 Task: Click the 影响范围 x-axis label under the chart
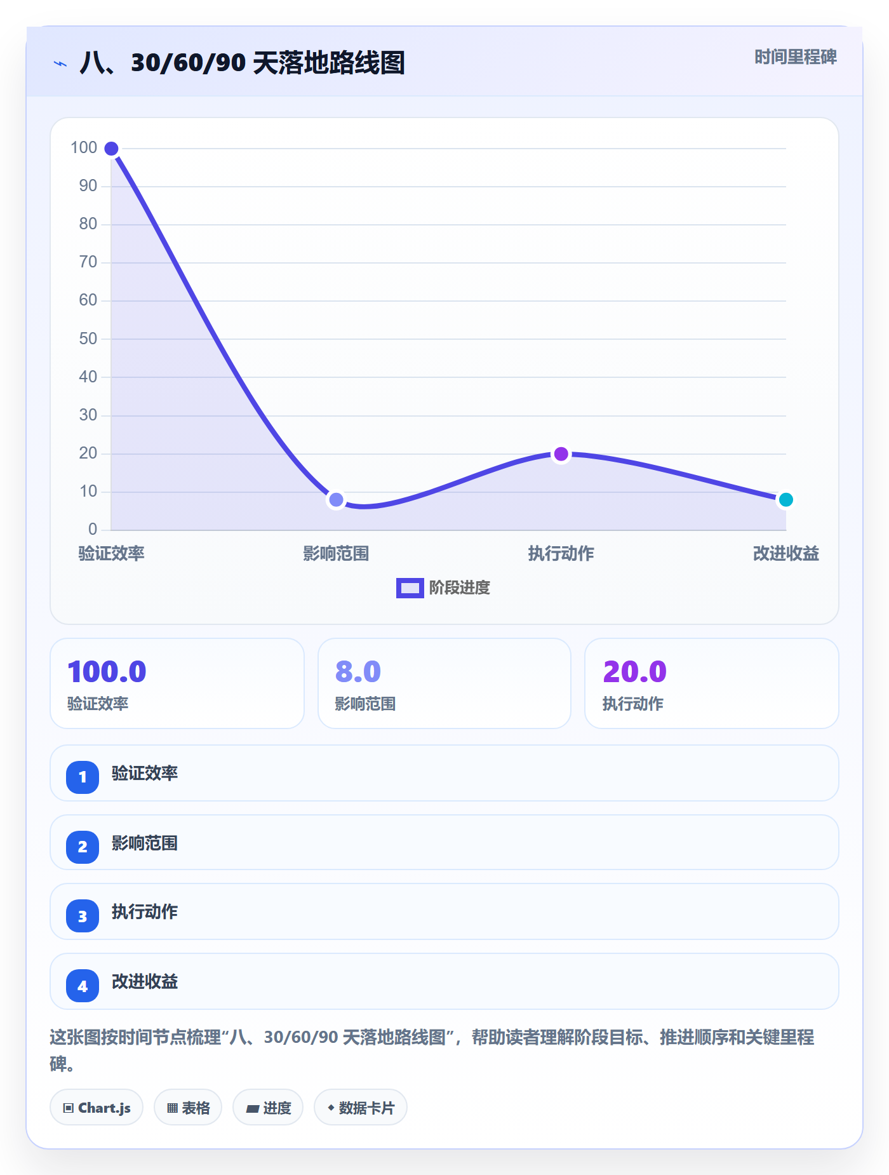336,554
